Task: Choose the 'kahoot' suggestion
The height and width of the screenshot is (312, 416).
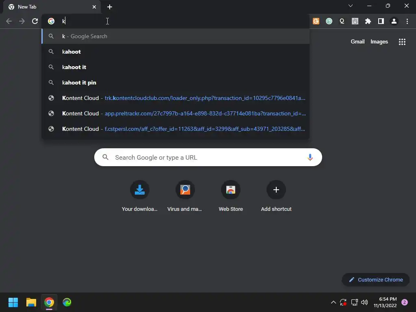Action: click(x=175, y=52)
